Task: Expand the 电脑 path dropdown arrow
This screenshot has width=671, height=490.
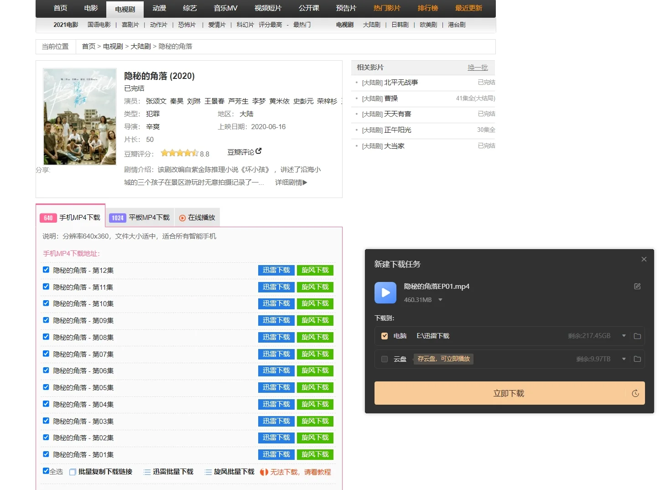Action: coord(624,336)
